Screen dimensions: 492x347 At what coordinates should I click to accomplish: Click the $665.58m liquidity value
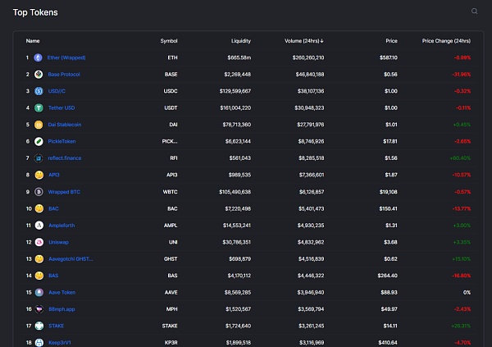(239, 57)
